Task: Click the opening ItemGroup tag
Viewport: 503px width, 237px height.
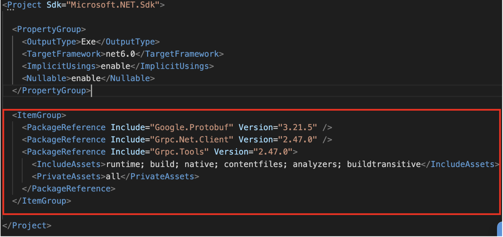Action: pyautogui.click(x=39, y=115)
